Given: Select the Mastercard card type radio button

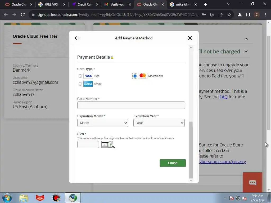Looking at the screenshot, I should (135, 76).
